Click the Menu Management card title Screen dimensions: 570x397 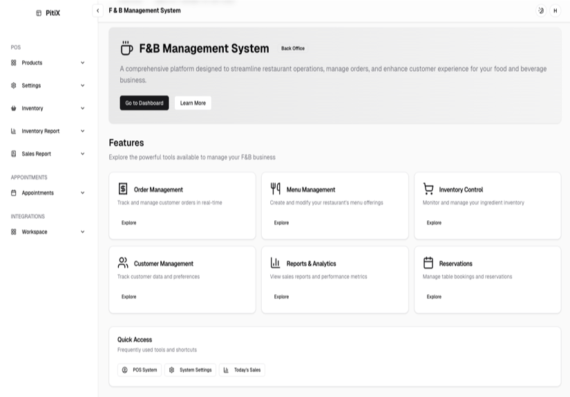click(311, 190)
